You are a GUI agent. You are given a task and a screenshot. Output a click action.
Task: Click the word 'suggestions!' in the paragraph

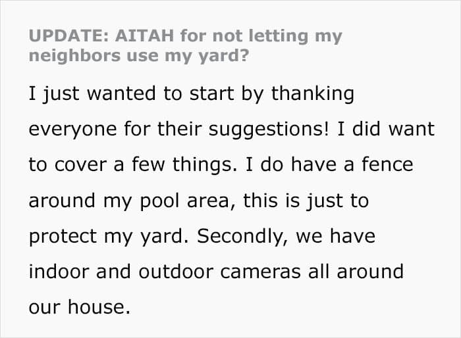[269, 130]
